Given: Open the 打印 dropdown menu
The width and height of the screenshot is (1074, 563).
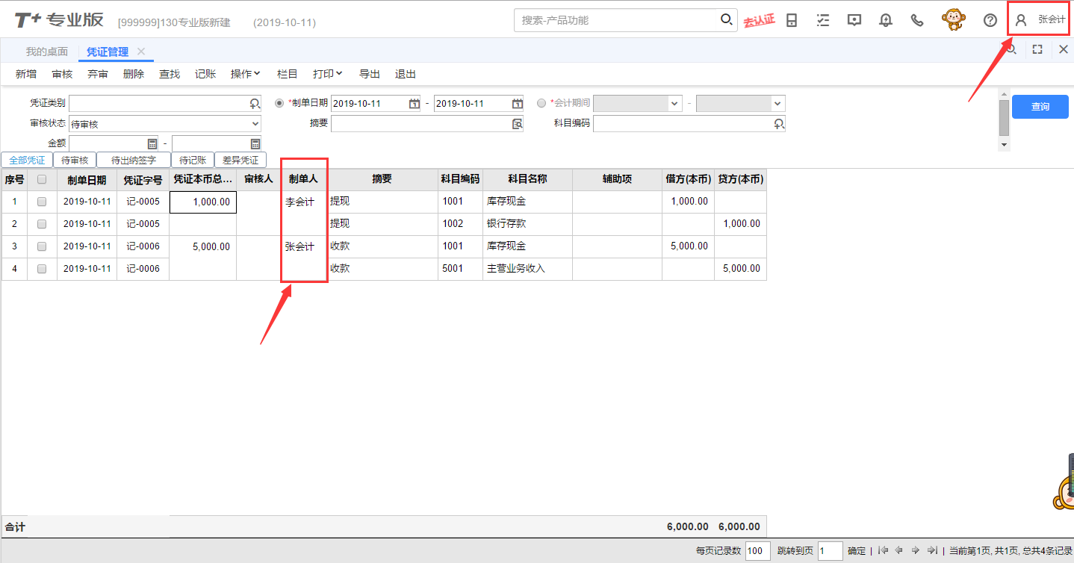Looking at the screenshot, I should (327, 74).
